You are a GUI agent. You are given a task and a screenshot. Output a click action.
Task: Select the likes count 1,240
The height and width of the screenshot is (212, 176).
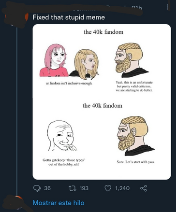pyautogui.click(x=122, y=188)
